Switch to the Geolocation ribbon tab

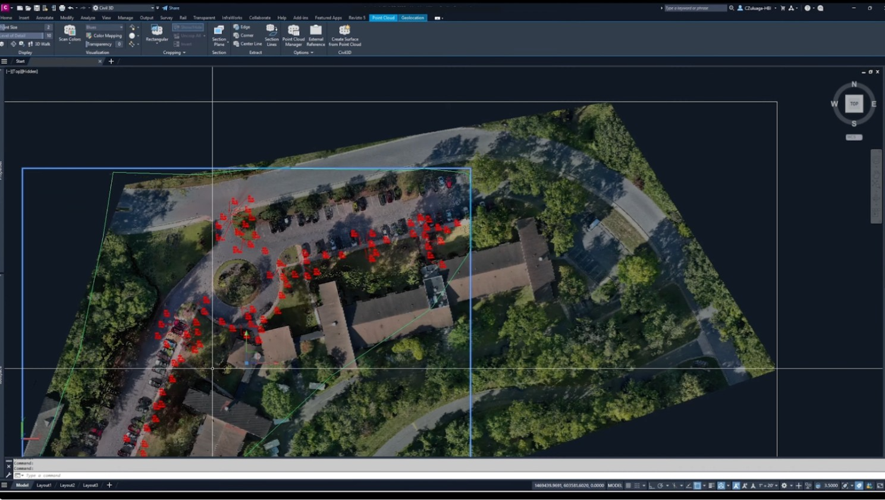pyautogui.click(x=412, y=18)
